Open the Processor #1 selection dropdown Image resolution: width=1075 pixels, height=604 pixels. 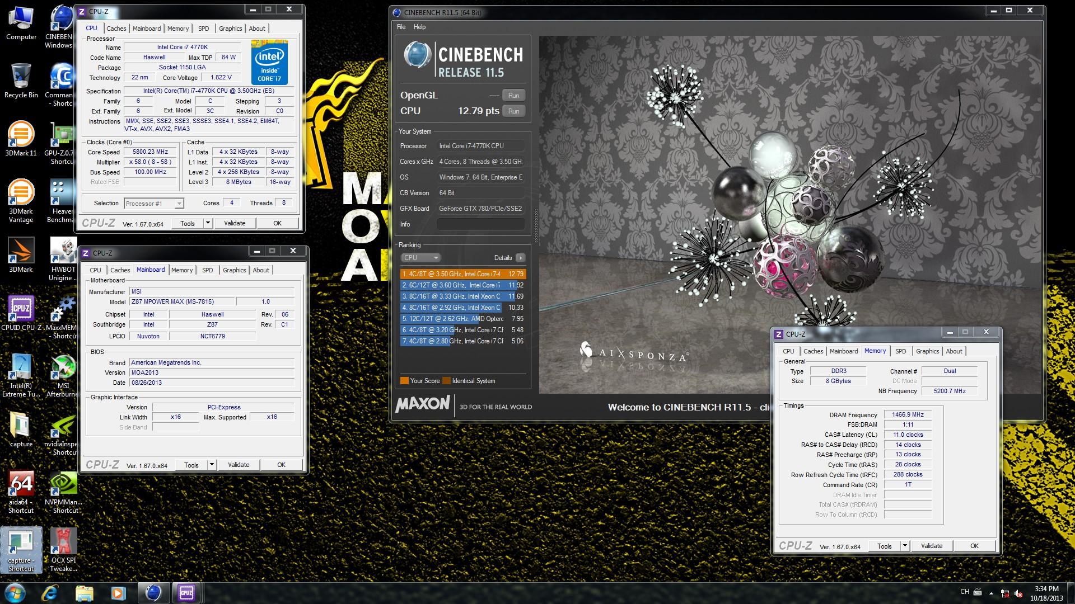(154, 204)
